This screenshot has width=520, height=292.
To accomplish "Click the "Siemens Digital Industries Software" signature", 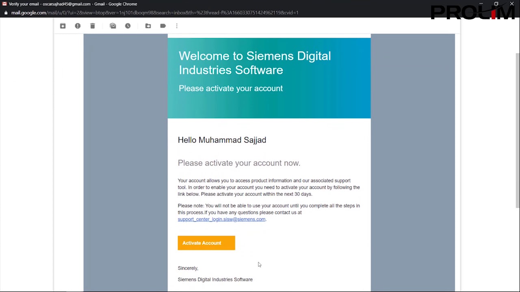I will click(x=215, y=279).
